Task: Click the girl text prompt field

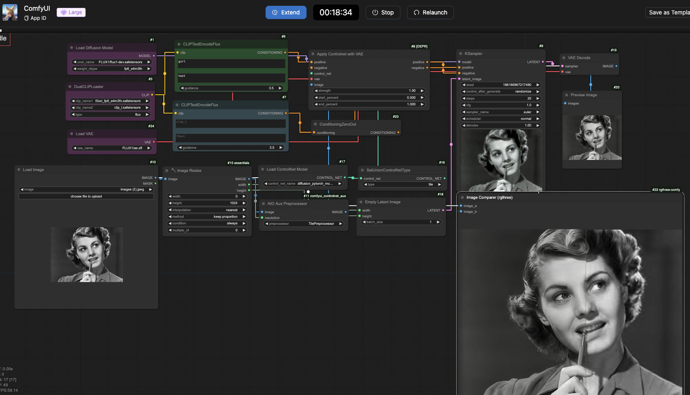Action: 231,64
